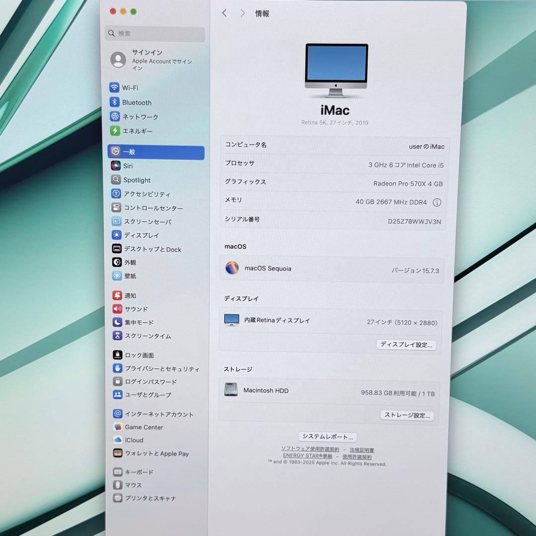Screen dimensions: 536x536
Task: Select the キーボード icon
Action: pyautogui.click(x=118, y=472)
